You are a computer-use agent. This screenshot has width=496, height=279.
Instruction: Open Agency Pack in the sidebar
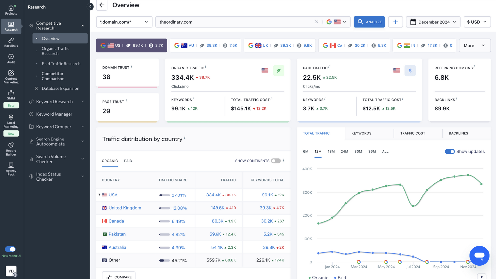pos(11,169)
